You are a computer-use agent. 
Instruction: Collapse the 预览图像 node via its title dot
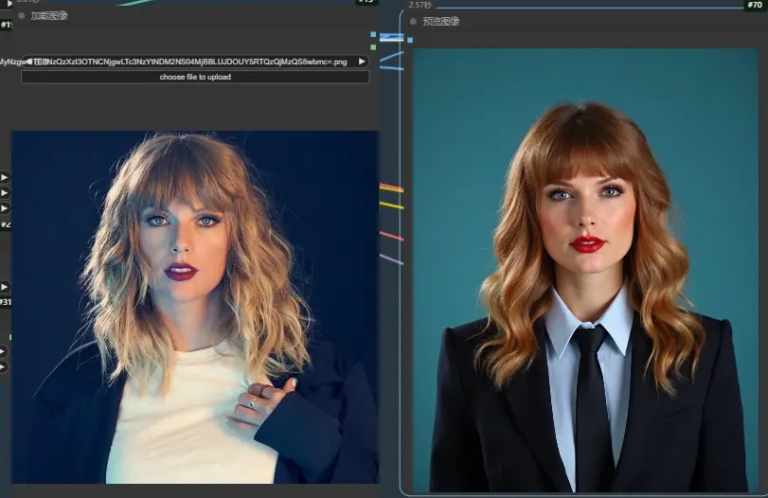click(x=413, y=22)
